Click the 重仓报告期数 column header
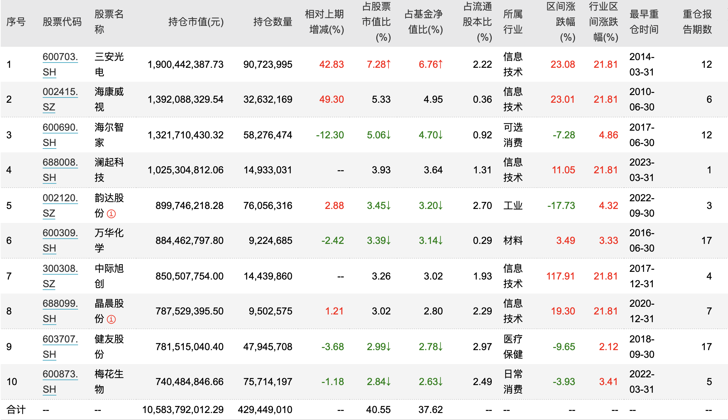The height and width of the screenshot is (420, 728). point(698,22)
